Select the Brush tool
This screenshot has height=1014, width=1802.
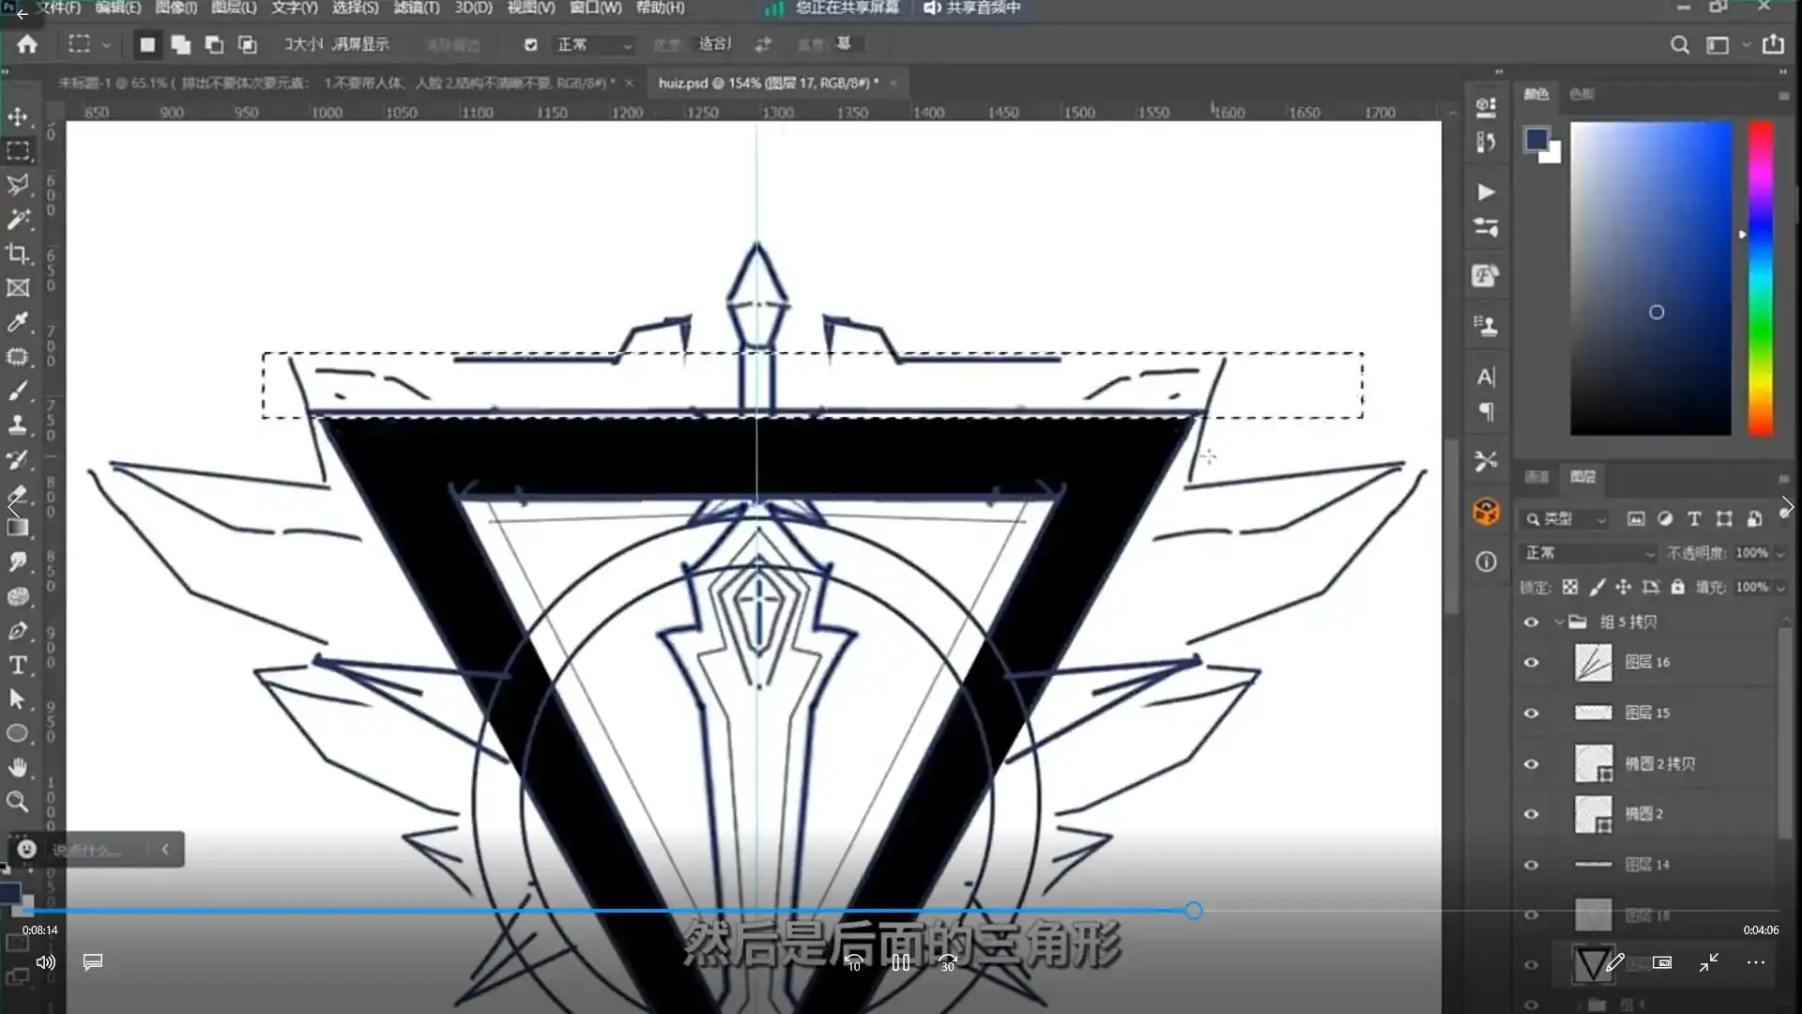18,392
